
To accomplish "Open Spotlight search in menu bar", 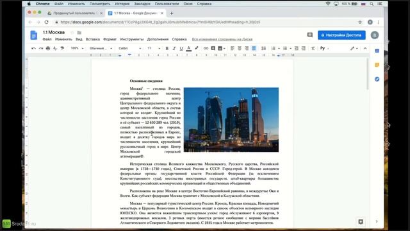I will click(372, 4).
